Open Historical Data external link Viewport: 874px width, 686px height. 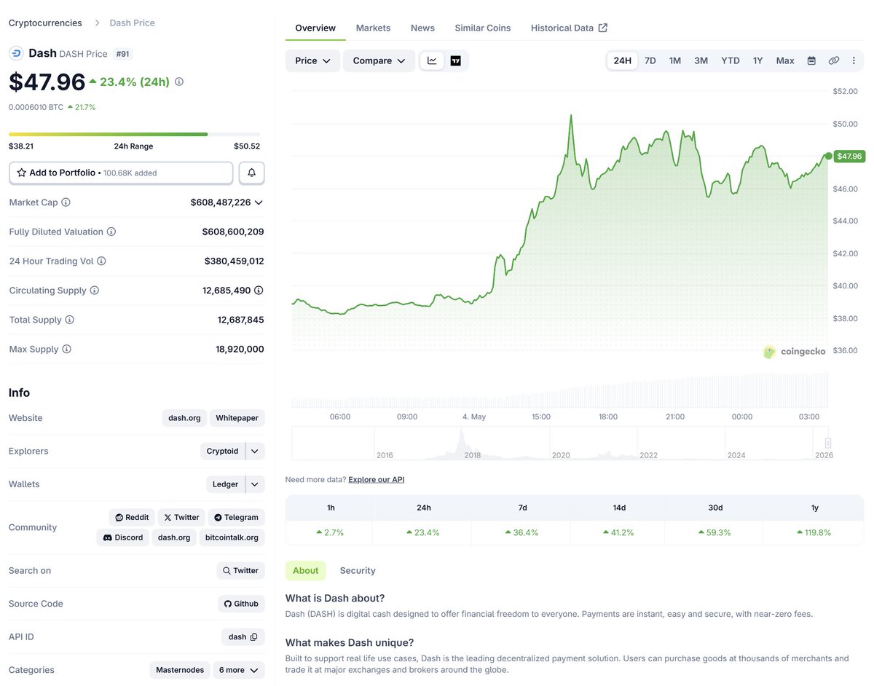(569, 28)
